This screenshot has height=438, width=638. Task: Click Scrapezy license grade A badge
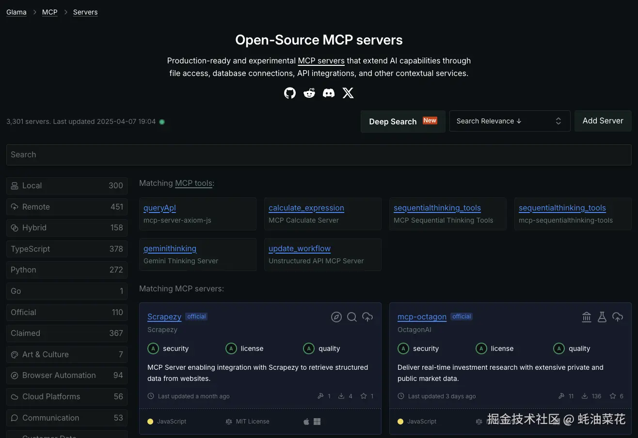231,348
